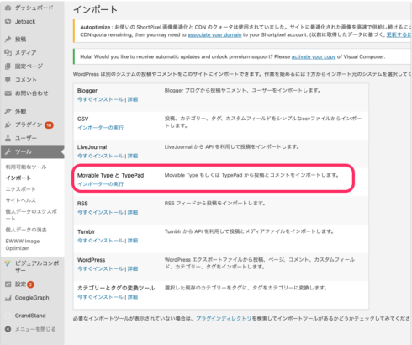Click the associate your domain link
This screenshot has height=345, width=412.
(x=214, y=35)
